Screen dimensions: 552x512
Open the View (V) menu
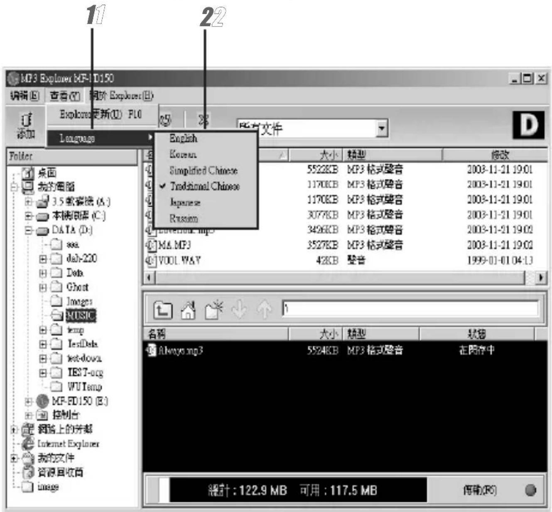click(x=64, y=96)
